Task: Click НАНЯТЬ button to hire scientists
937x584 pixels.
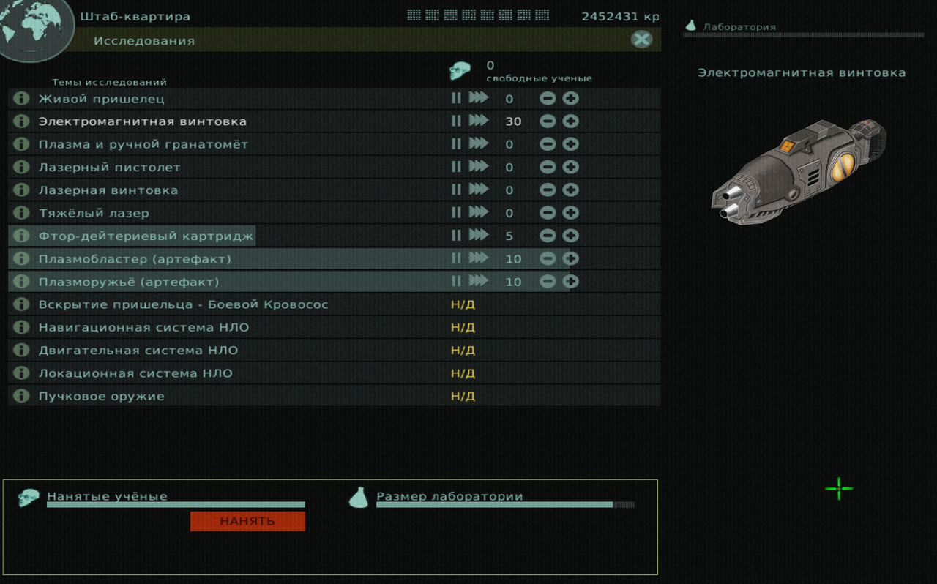Action: tap(247, 521)
